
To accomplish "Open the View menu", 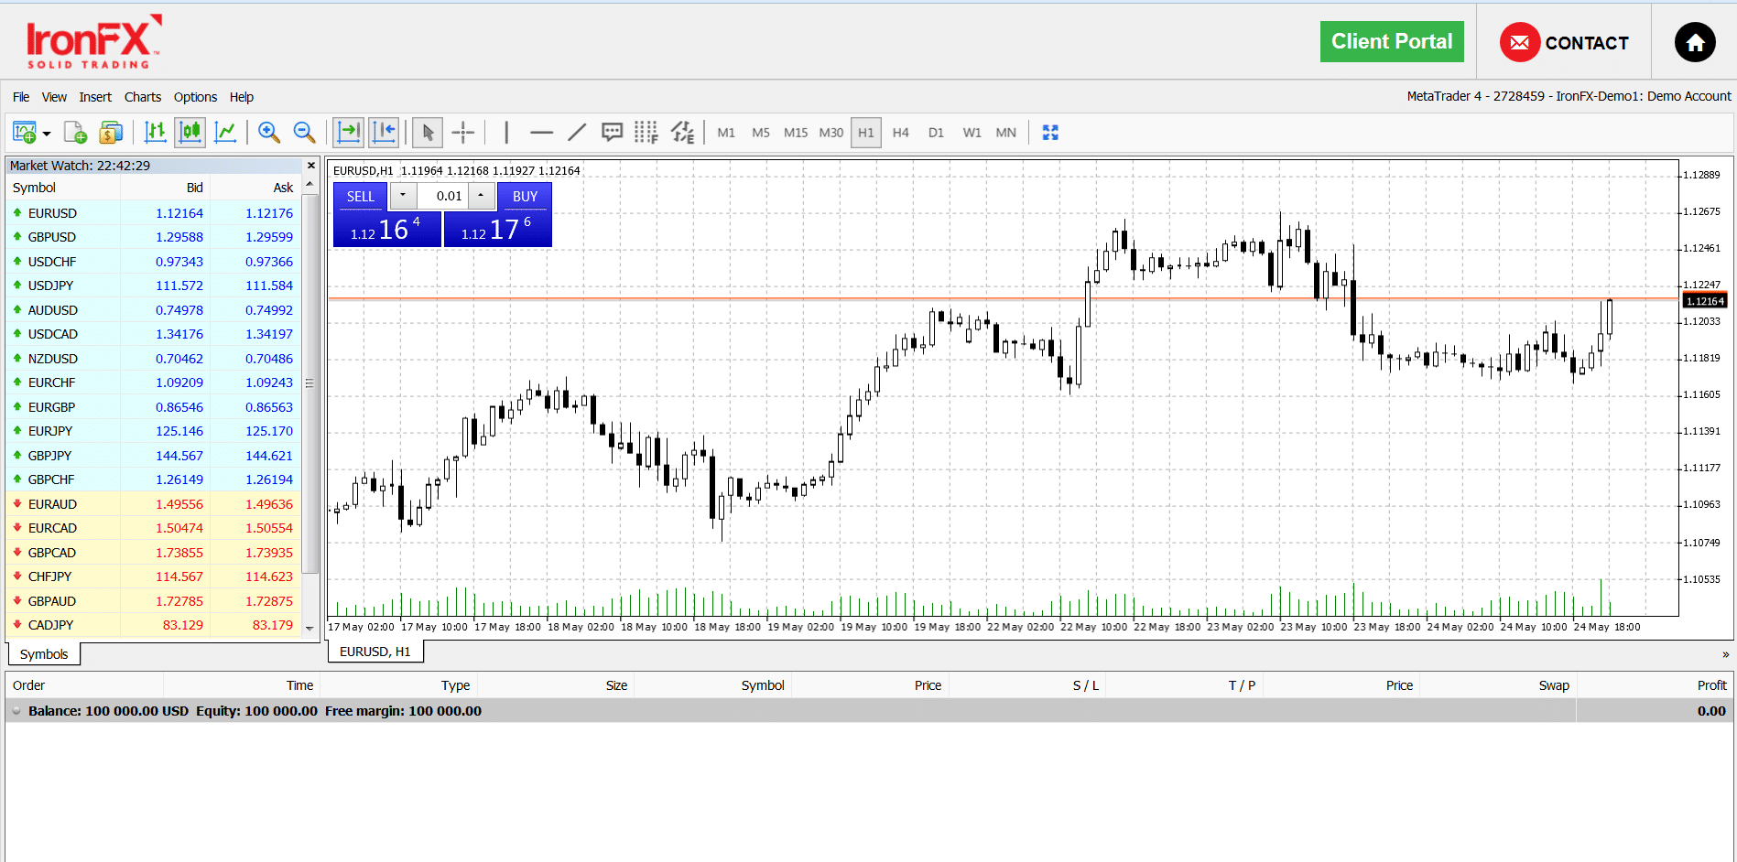I will coord(54,97).
